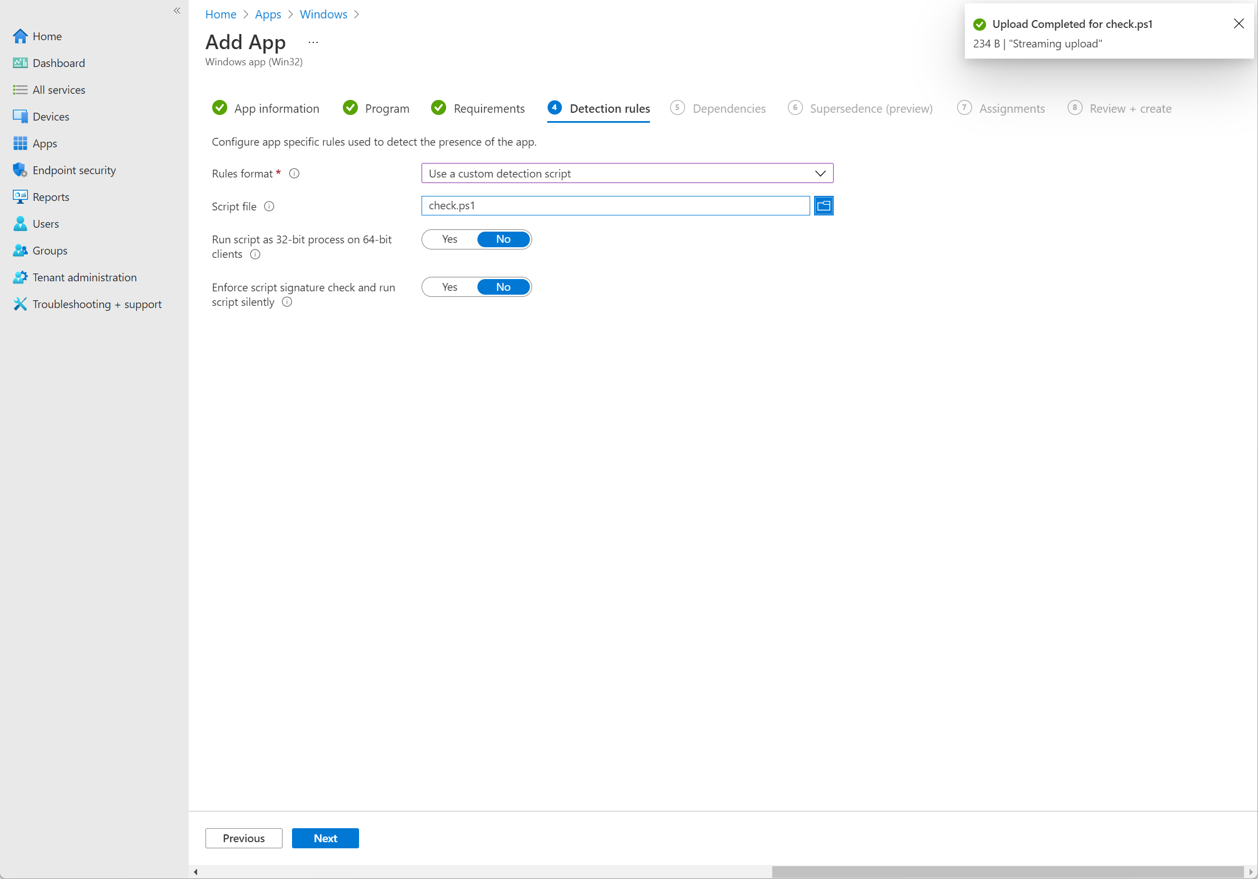Set Enforce script signature check to No

click(x=503, y=287)
